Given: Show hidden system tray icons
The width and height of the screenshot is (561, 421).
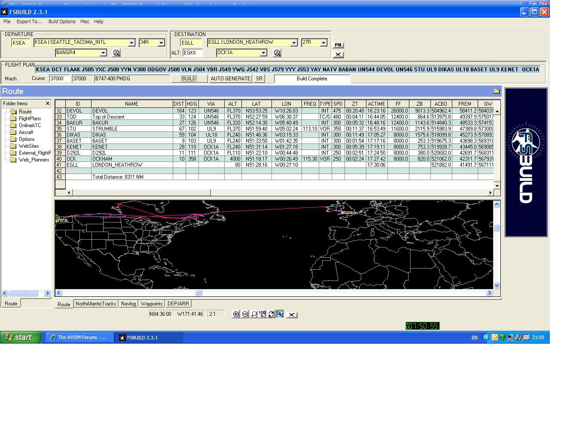Looking at the screenshot, I should (486, 337).
